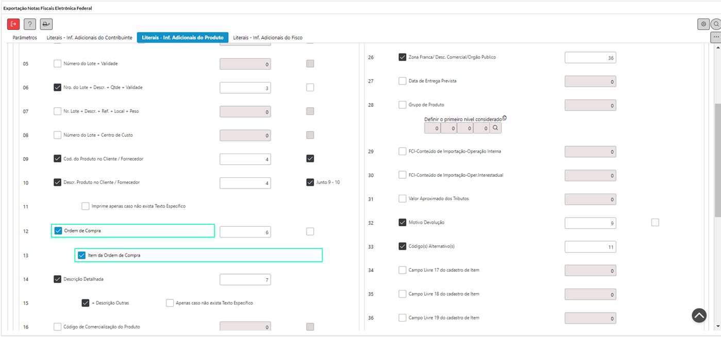Click the Zona Franca order field showing 36
Viewport: 721px width, 337px height.
[x=590, y=58]
